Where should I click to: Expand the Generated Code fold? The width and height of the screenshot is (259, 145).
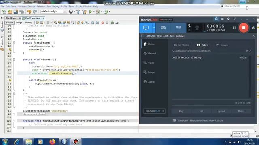(x=14, y=114)
